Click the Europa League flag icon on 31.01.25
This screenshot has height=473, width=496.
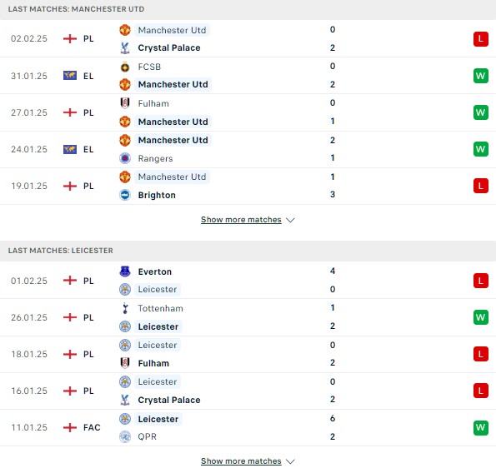(70, 76)
